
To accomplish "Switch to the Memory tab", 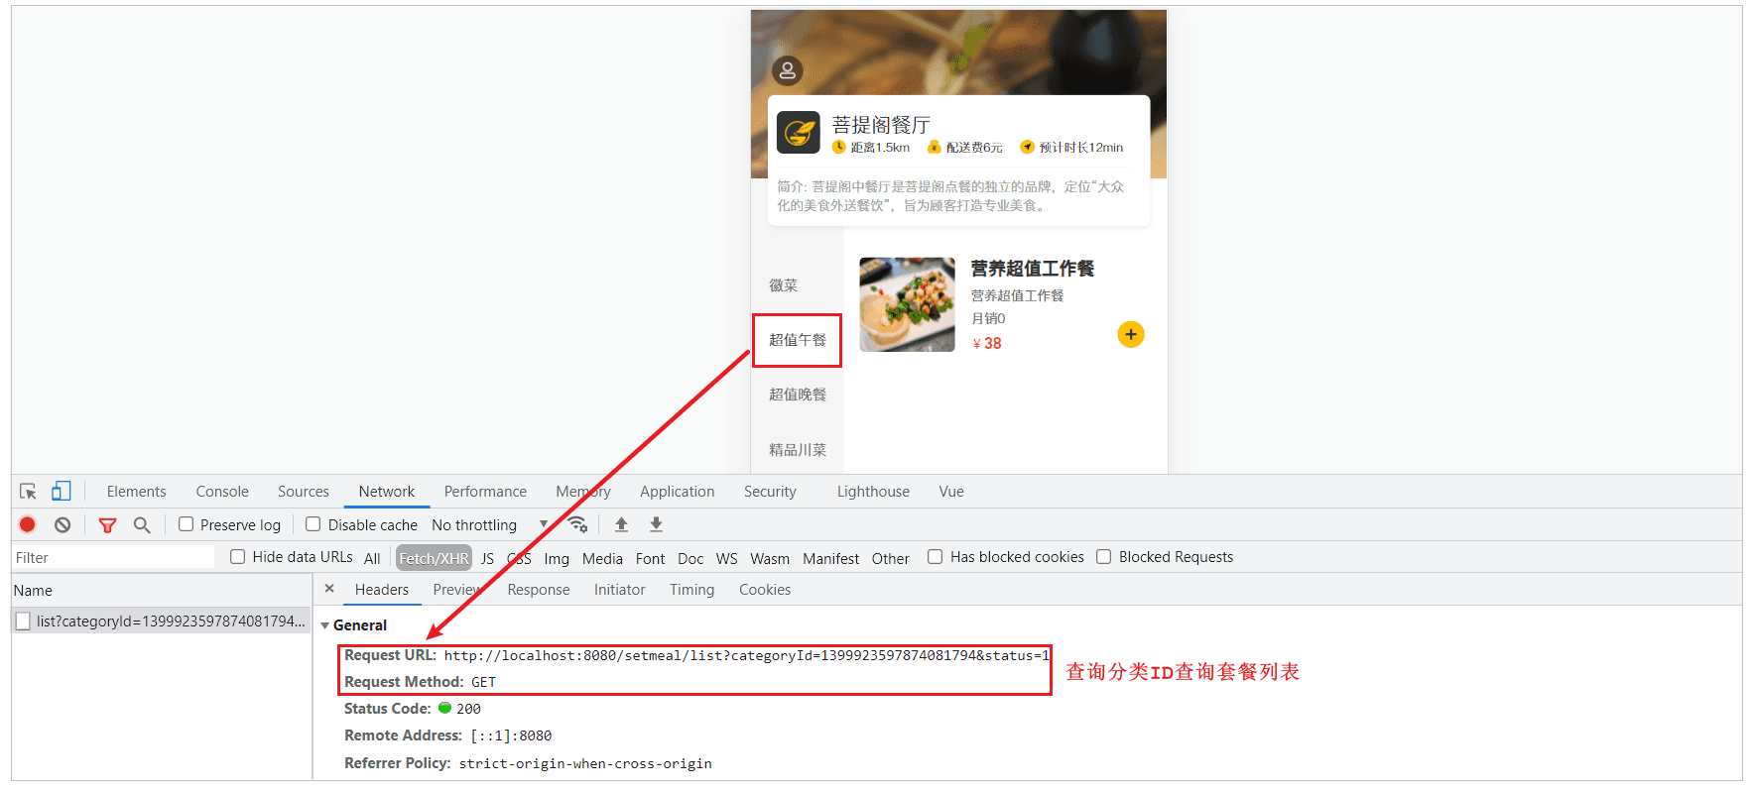I will pyautogui.click(x=583, y=492).
